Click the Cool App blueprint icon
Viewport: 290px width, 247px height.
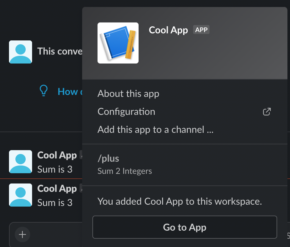tap(118, 43)
